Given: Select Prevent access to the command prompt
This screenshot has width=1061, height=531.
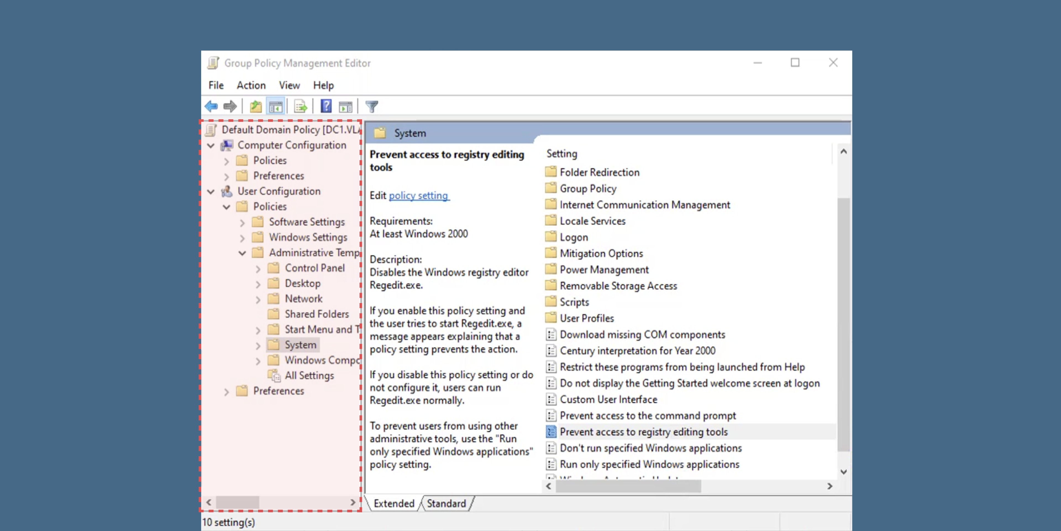Looking at the screenshot, I should click(x=647, y=415).
